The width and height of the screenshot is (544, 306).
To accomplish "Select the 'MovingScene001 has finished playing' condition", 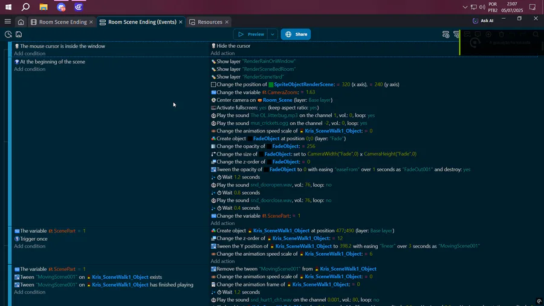I will [x=104, y=284].
